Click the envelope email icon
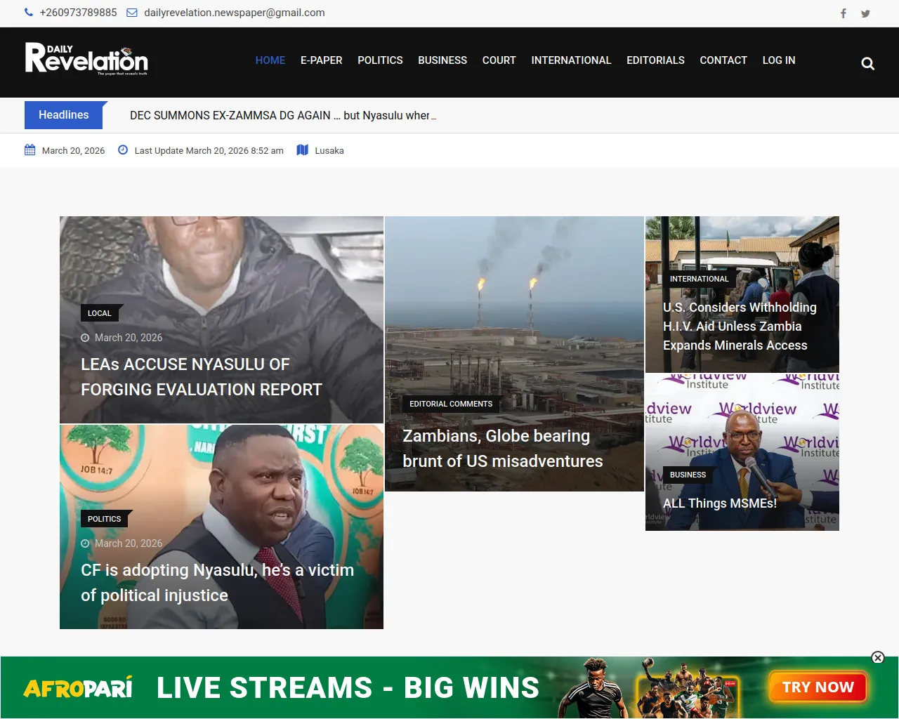Screen dimensions: 899x719 pos(132,13)
